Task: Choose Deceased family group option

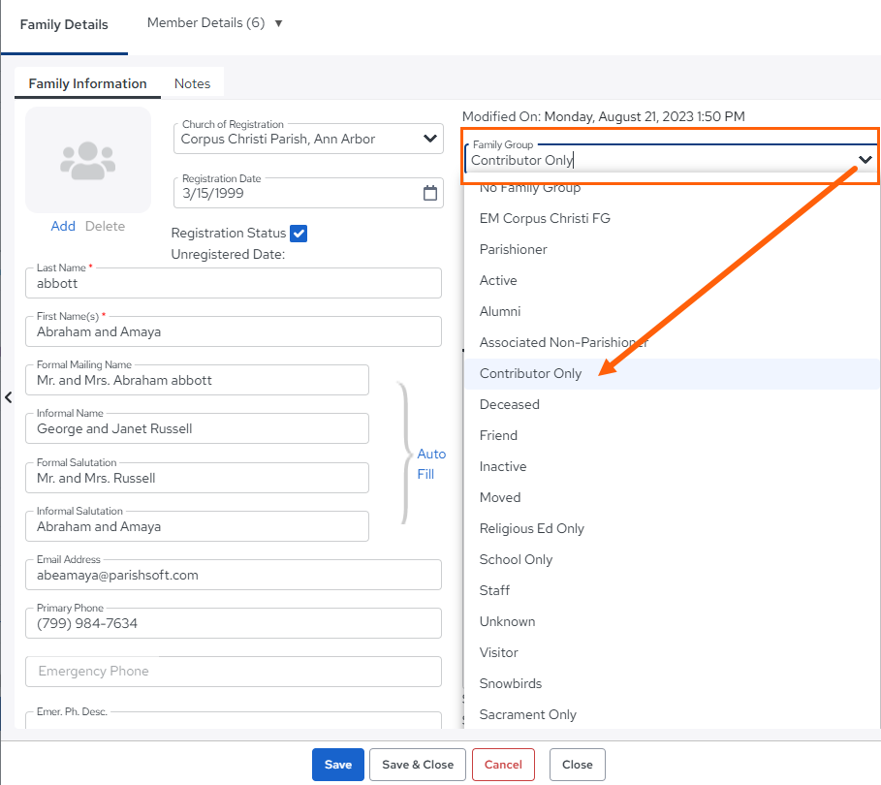Action: pos(672,404)
